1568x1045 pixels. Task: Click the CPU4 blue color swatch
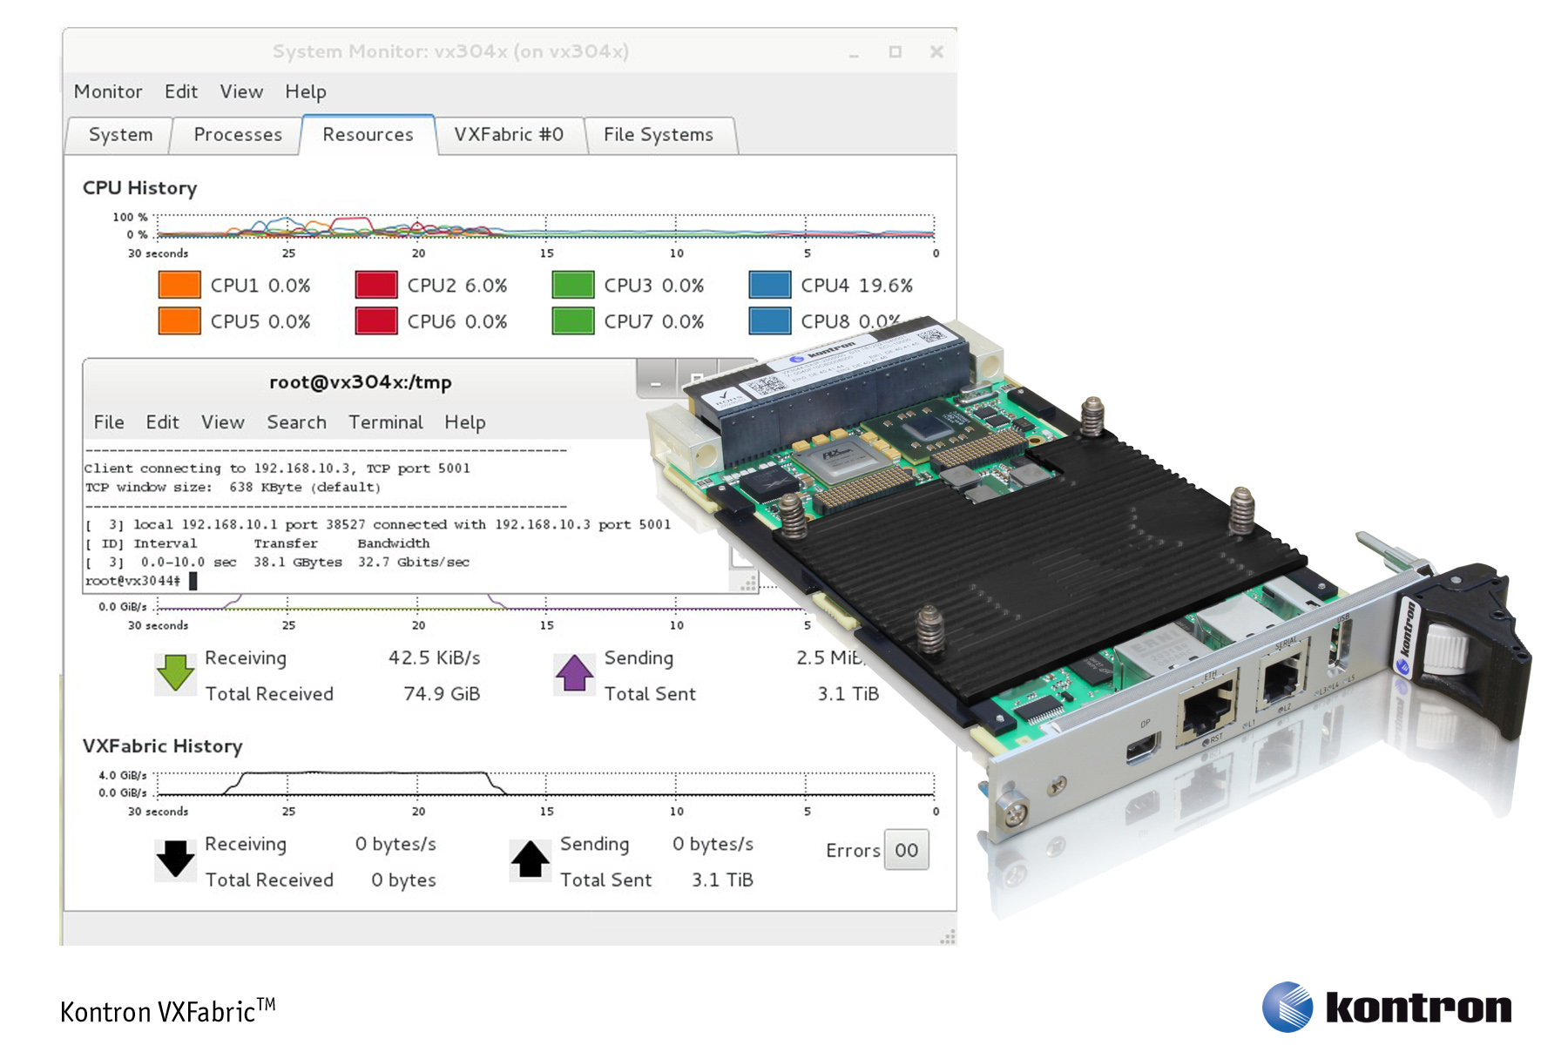pos(770,286)
